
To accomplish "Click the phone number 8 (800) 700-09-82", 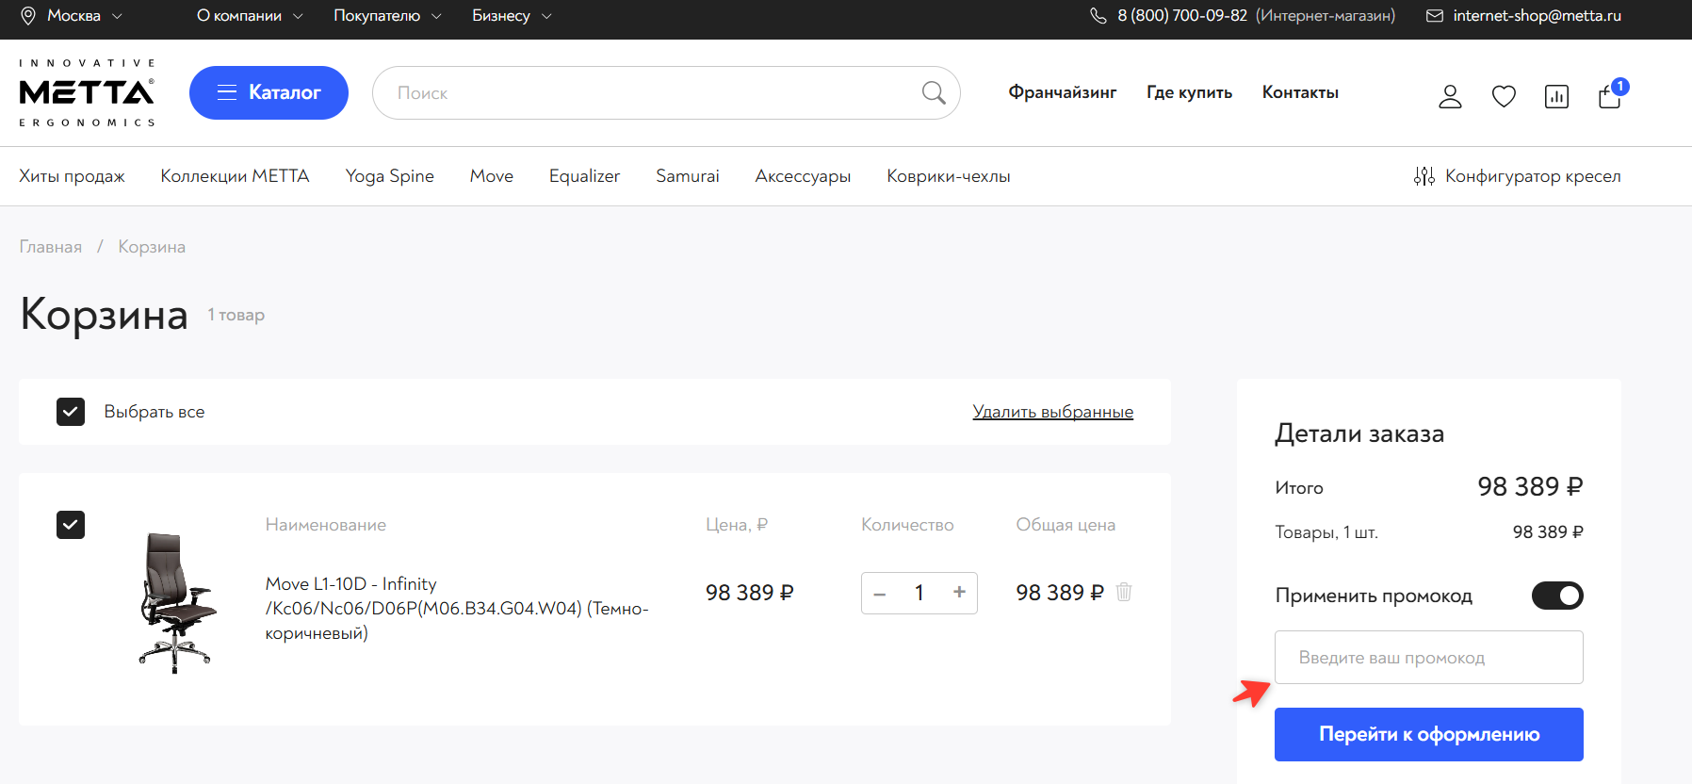I will coord(1182,16).
